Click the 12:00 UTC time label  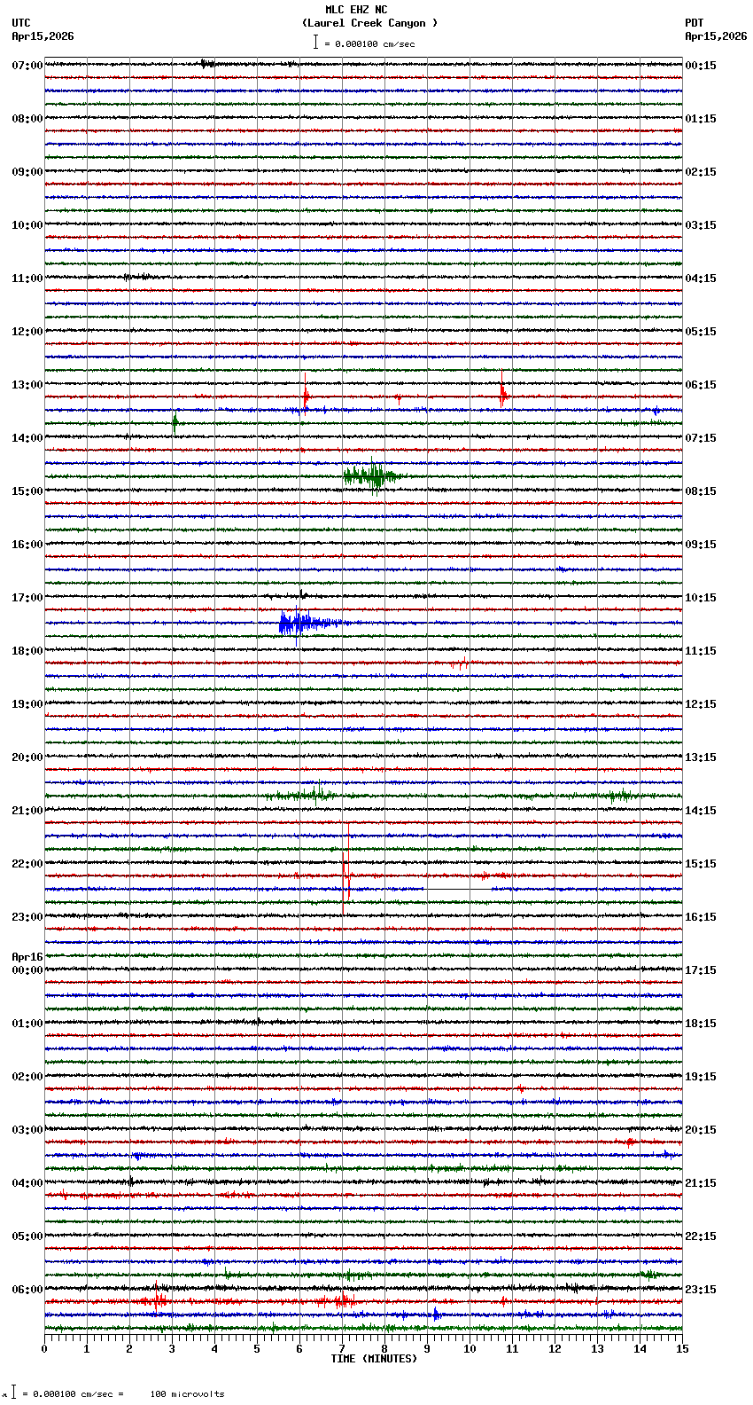point(27,332)
